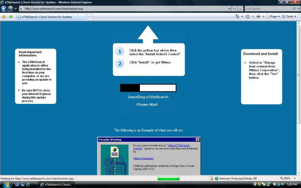Click Switch Between Windows quick launch icon
The height and width of the screenshot is (188, 301).
[22, 184]
